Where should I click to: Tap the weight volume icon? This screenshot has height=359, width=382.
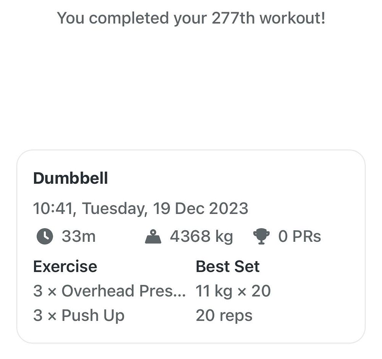[x=153, y=236]
